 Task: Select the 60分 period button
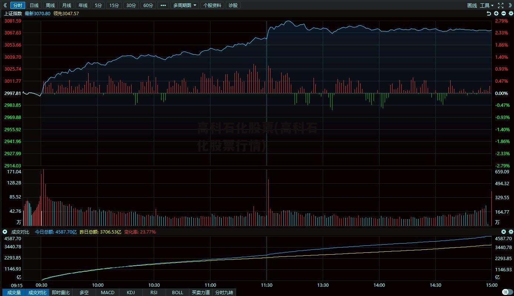148,5
